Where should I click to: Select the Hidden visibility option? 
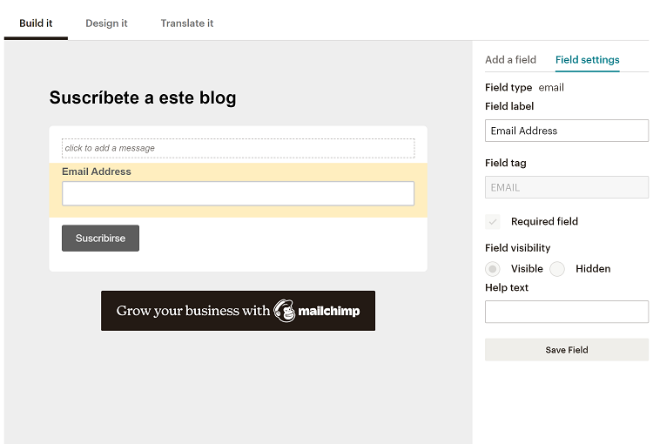pos(557,269)
